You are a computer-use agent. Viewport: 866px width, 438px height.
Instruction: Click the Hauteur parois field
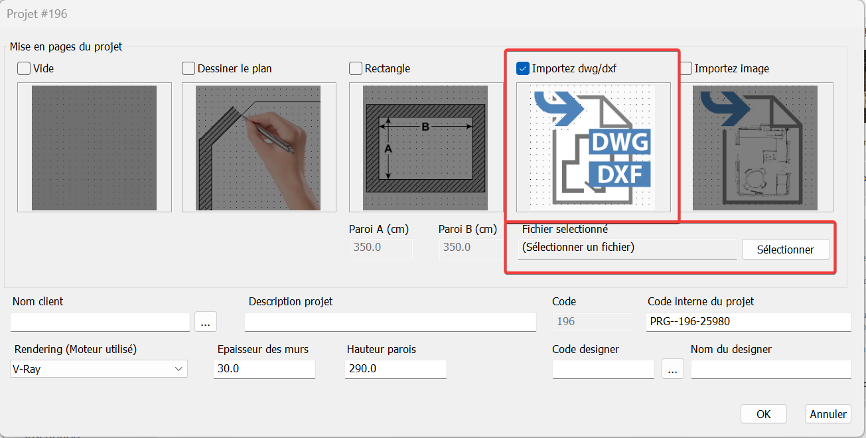pos(396,369)
